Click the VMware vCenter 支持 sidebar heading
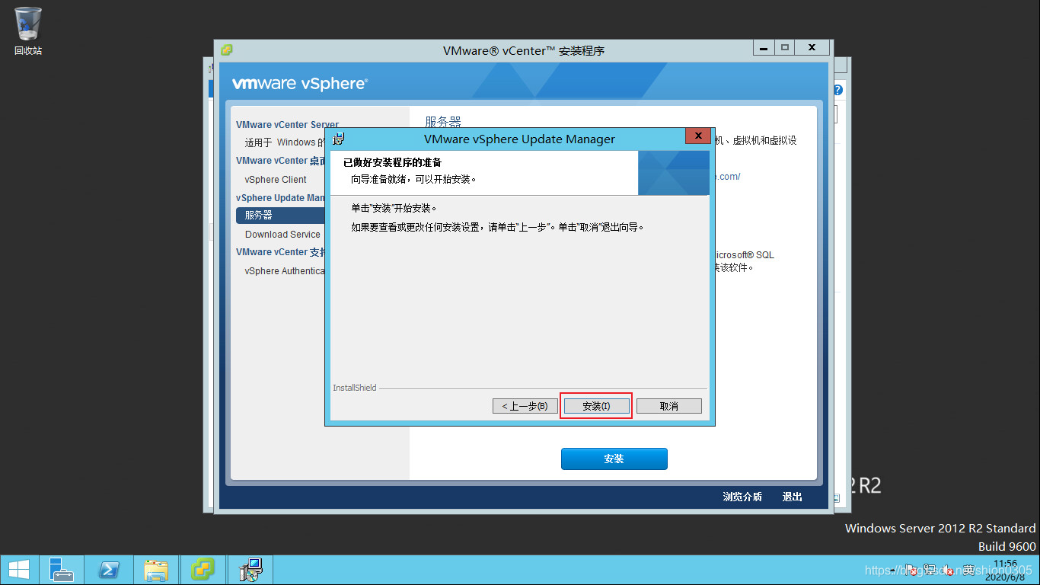Screen dimensions: 1040x585 (x=280, y=252)
